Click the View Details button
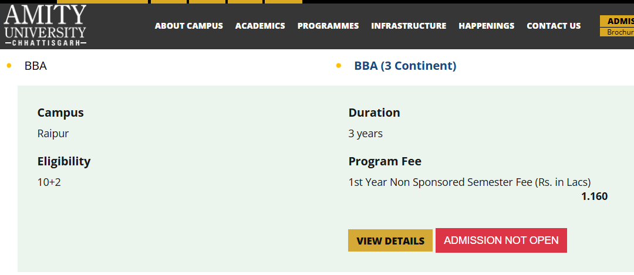This screenshot has width=634, height=275. click(390, 240)
